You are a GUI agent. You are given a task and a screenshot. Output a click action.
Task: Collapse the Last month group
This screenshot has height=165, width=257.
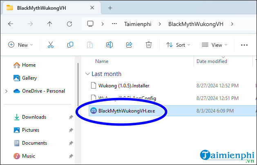tap(87, 74)
